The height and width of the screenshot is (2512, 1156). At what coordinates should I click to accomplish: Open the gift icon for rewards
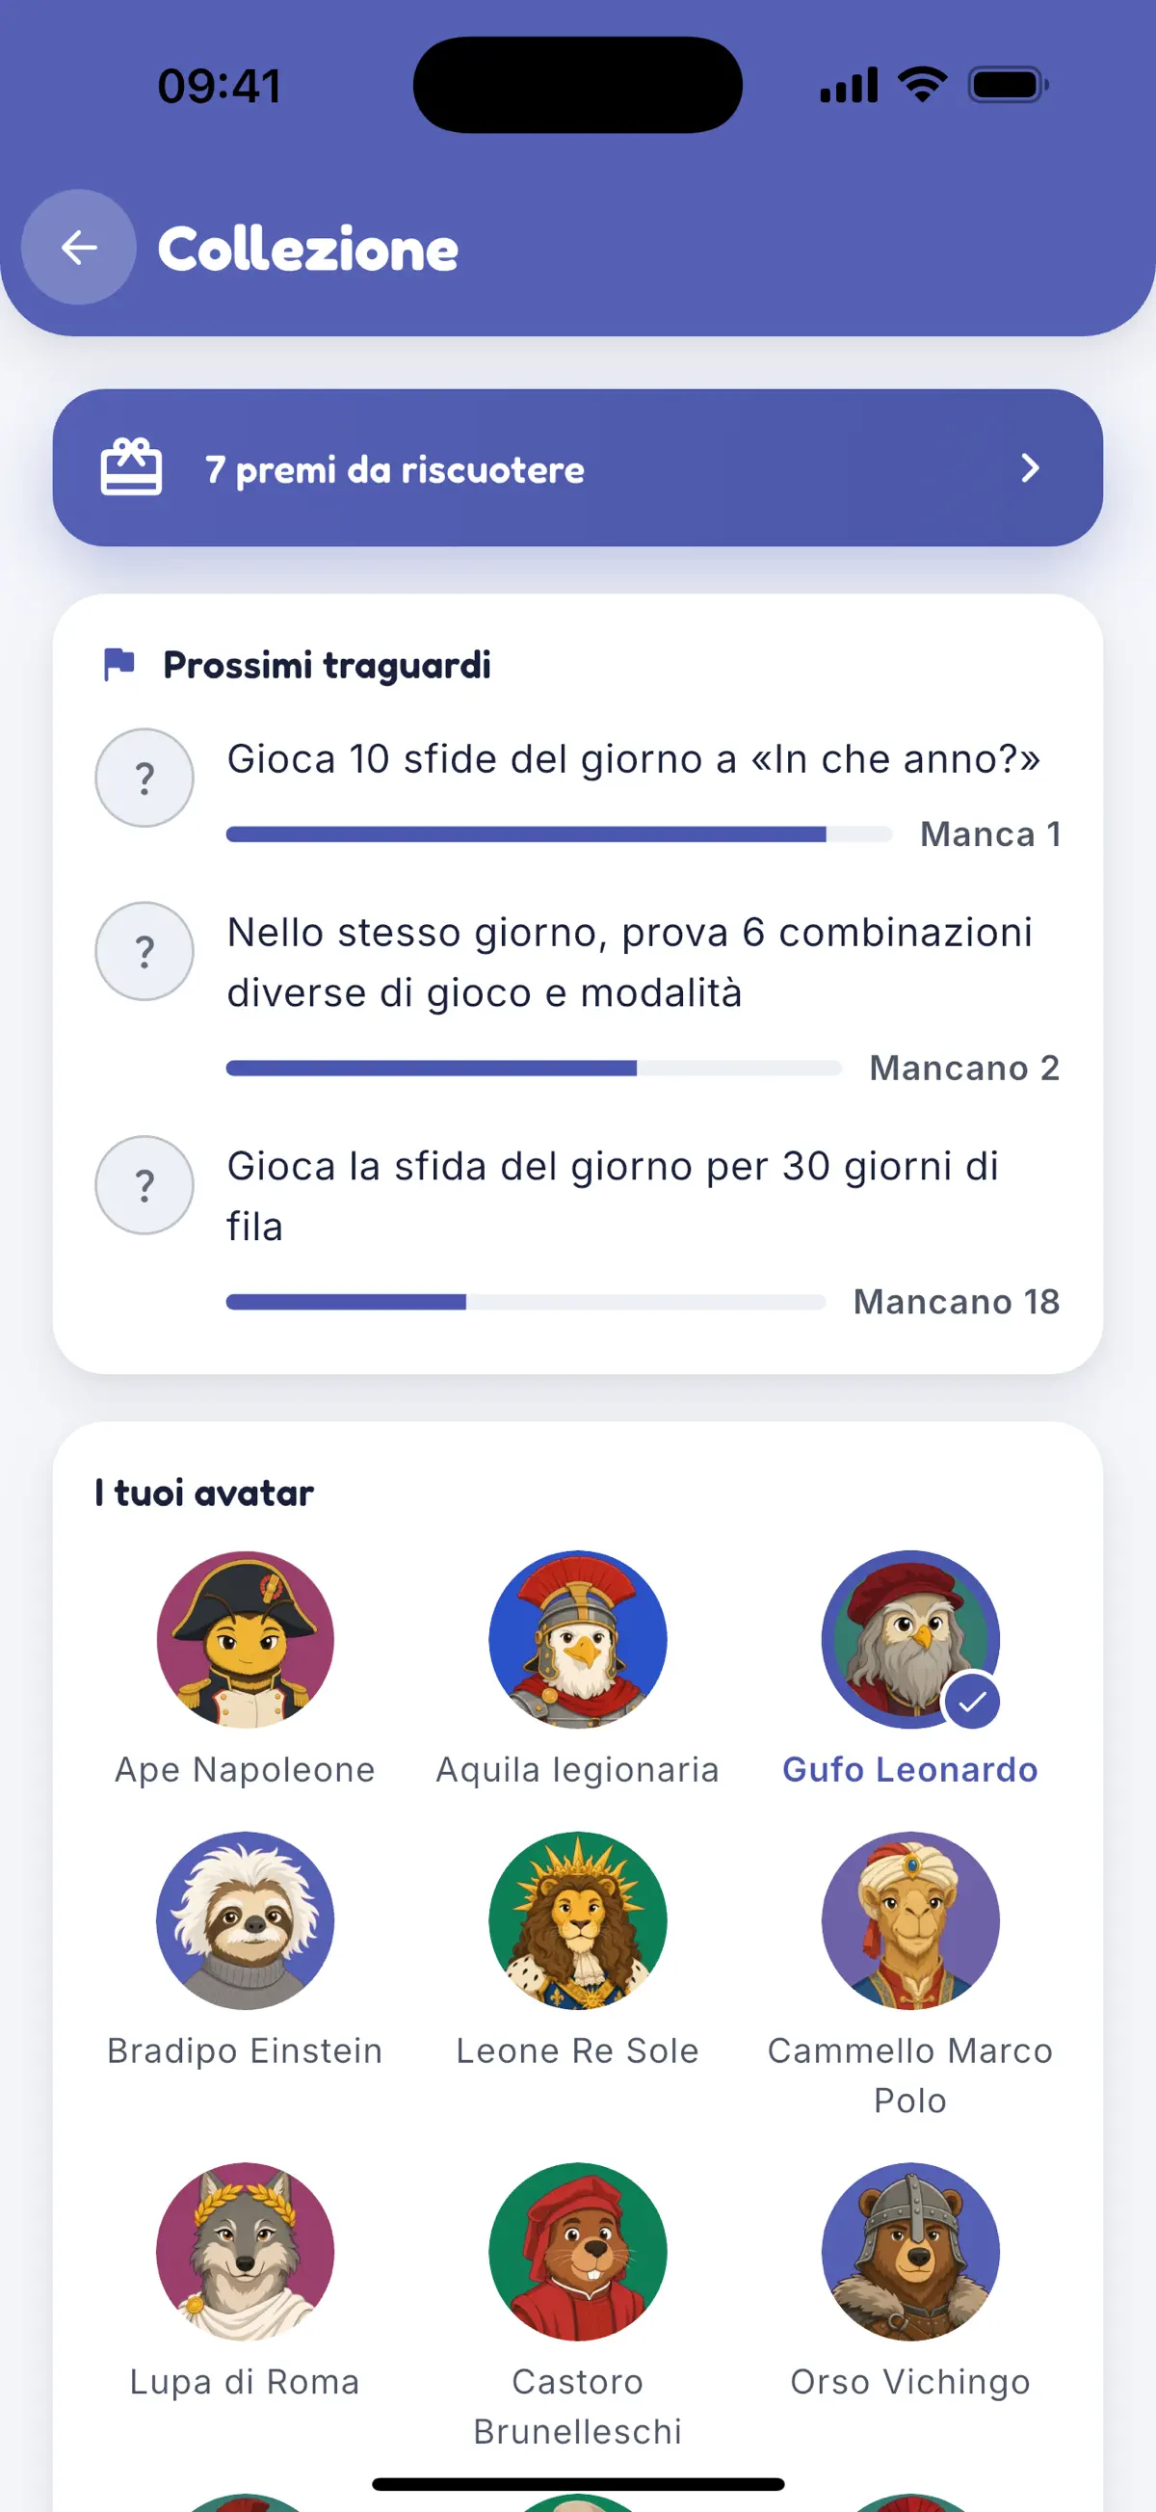(132, 467)
